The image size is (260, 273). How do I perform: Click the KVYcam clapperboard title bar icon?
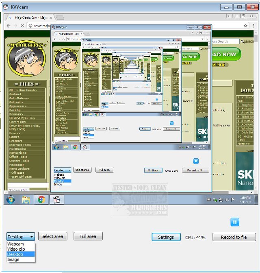click(x=6, y=7)
